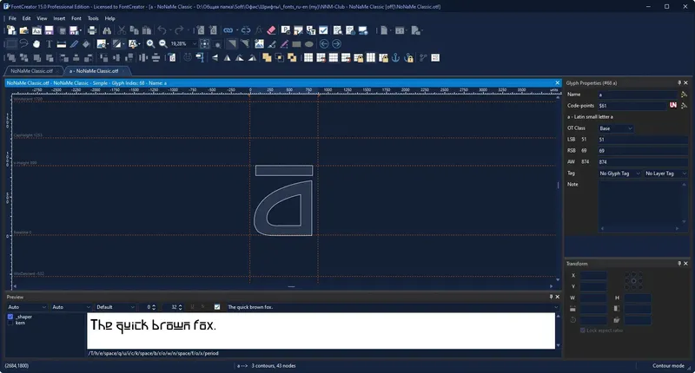Pin the Glyph Properties panel
Image resolution: width=695 pixels, height=373 pixels.
point(679,82)
